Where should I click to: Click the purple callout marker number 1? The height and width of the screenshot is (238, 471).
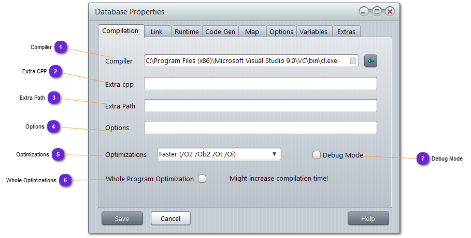click(x=61, y=47)
